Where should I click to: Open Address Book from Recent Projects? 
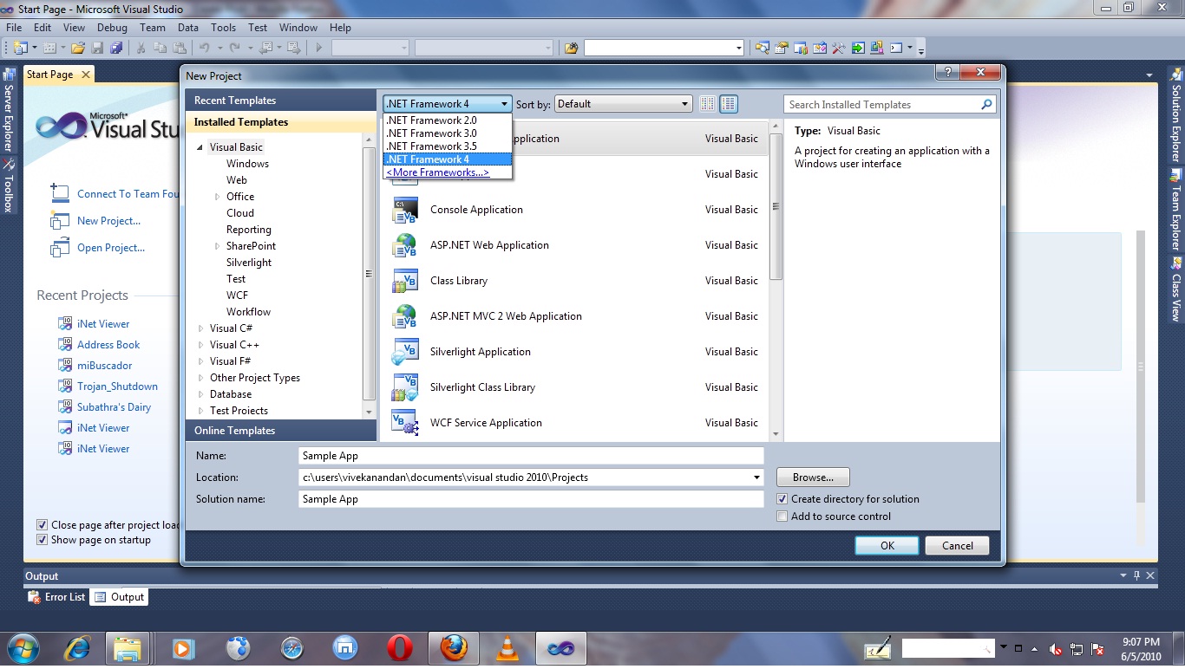pyautogui.click(x=108, y=345)
